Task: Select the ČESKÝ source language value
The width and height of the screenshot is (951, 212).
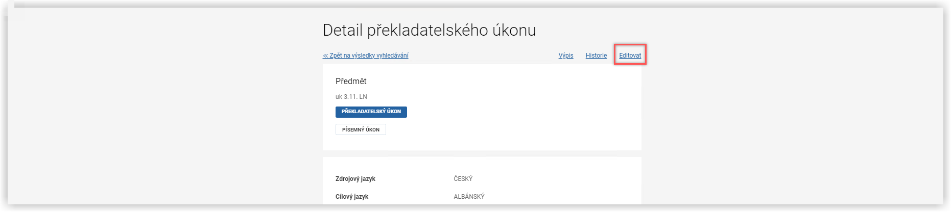Action: click(x=463, y=179)
